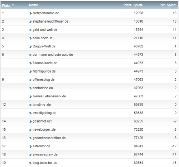
Task: Select the value 89354 in blog.tobis-bu row
Action: (139, 163)
